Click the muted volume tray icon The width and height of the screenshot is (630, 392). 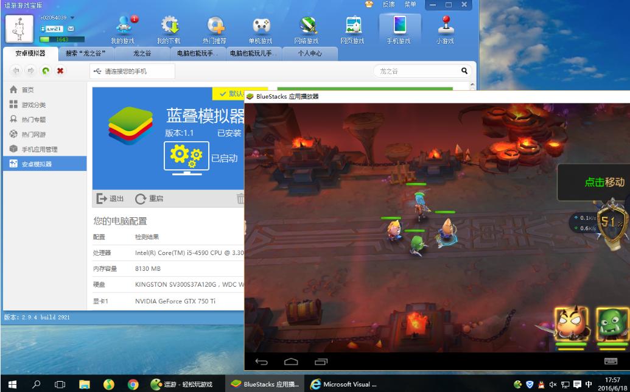click(x=553, y=384)
